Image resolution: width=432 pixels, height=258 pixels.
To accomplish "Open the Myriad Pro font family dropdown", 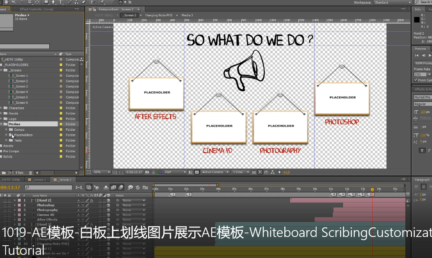I will coord(422,97).
